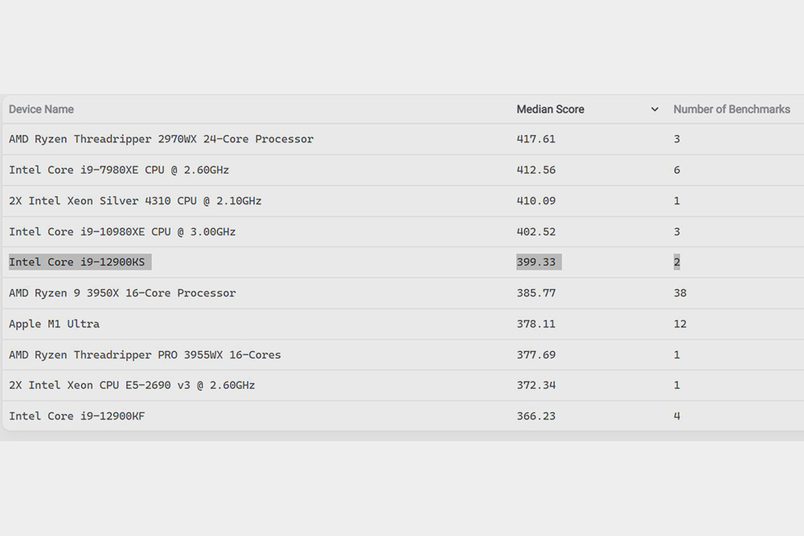The height and width of the screenshot is (536, 804).
Task: Toggle the Median Score sort chevron
Action: click(654, 109)
